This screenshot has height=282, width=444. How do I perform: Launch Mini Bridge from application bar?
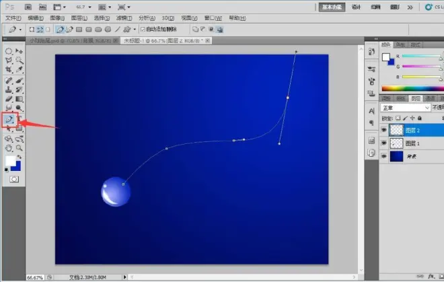(x=42, y=7)
